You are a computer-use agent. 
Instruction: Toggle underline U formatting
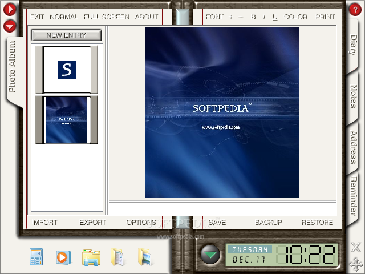click(275, 17)
